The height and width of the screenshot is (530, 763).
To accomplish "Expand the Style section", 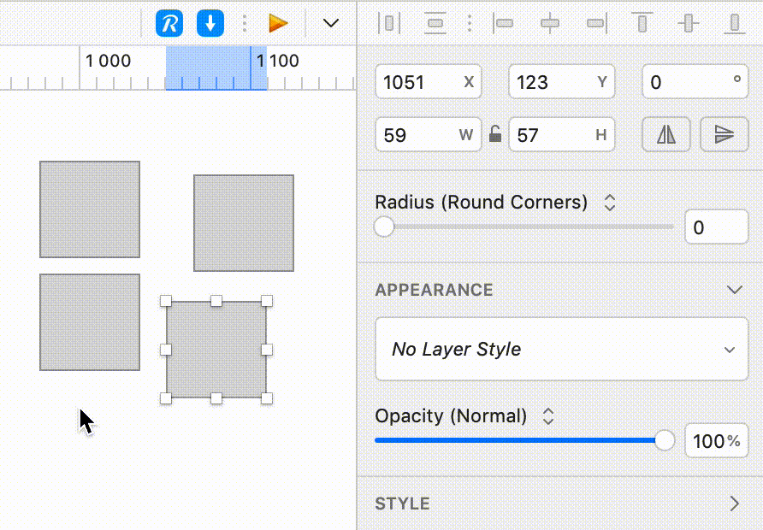I will click(x=735, y=503).
